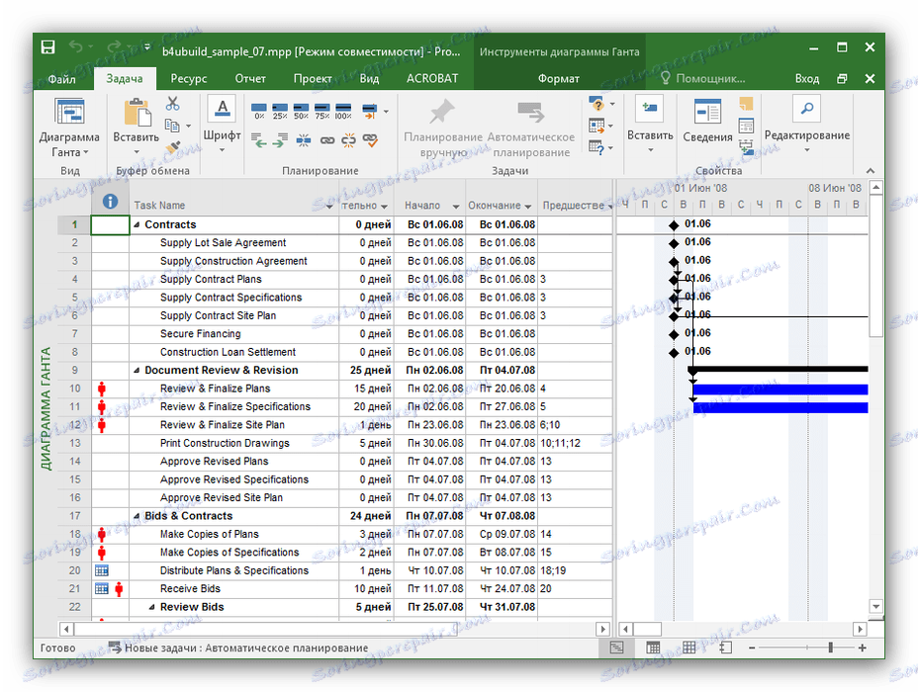Click Respect Links icon with checkmark

[x=370, y=139]
